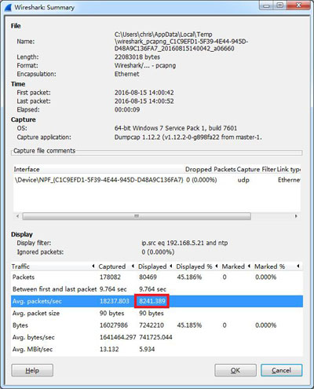The width and height of the screenshot is (314, 389).
Task: Open the Help button
Action: click(x=32, y=370)
